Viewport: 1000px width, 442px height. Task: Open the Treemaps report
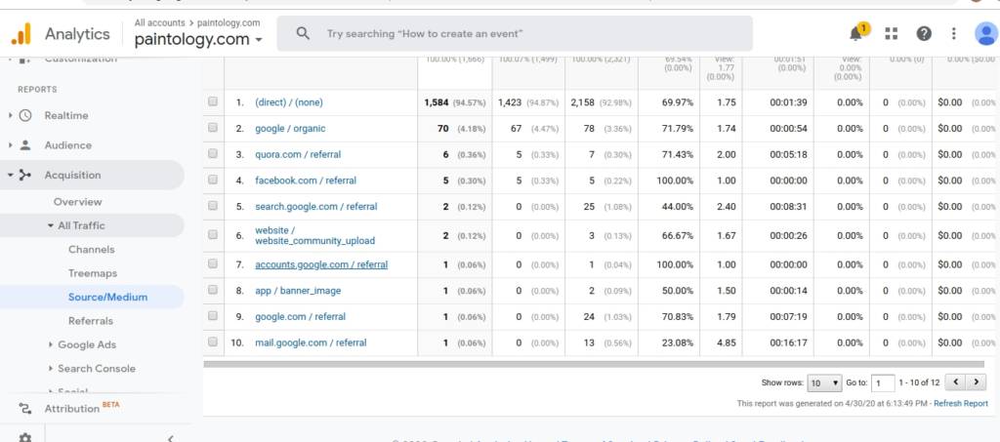click(92, 273)
